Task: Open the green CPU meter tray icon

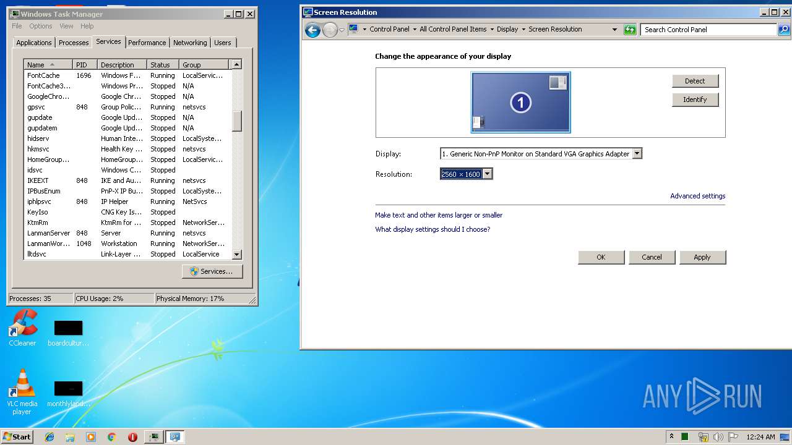Action: [x=684, y=437]
